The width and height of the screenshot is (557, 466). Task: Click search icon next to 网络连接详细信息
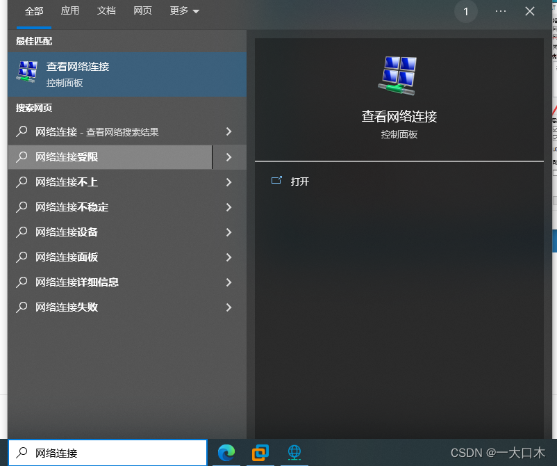tap(22, 282)
